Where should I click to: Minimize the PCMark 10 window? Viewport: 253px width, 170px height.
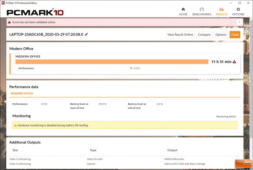pyautogui.click(x=231, y=3)
